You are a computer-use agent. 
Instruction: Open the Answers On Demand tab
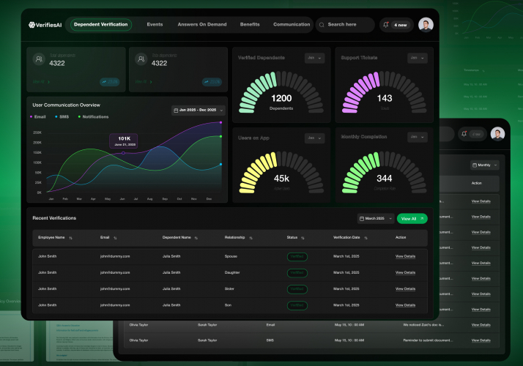(x=202, y=24)
